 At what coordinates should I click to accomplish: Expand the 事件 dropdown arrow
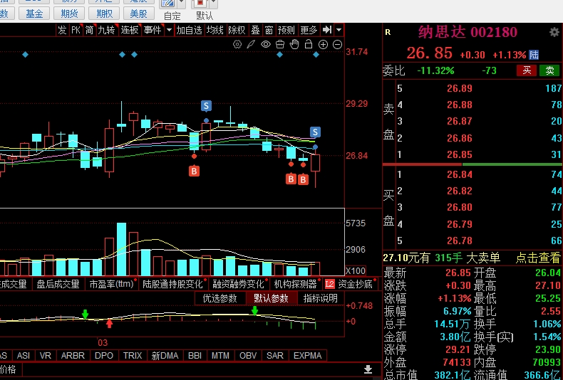point(169,30)
